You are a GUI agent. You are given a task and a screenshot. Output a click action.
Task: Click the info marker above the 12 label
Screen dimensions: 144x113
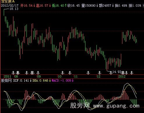pos(99,73)
